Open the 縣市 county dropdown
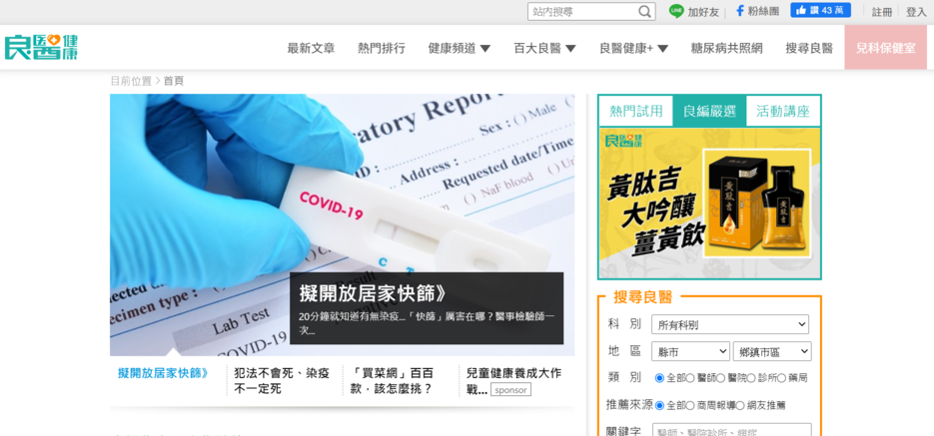 pyautogui.click(x=690, y=351)
